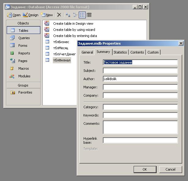Click Cancel in Properties dialog
The image size is (188, 181).
coord(171,169)
